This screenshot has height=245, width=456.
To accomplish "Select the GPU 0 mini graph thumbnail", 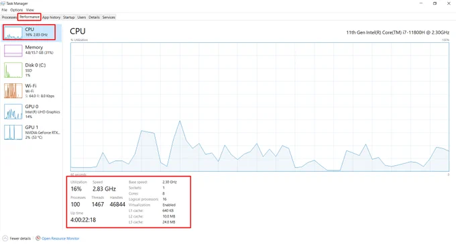I will (13, 111).
